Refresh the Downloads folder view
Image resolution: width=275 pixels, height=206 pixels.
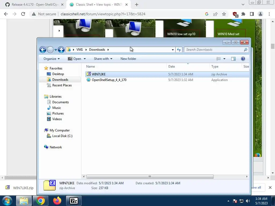pyautogui.click(x=179, y=50)
